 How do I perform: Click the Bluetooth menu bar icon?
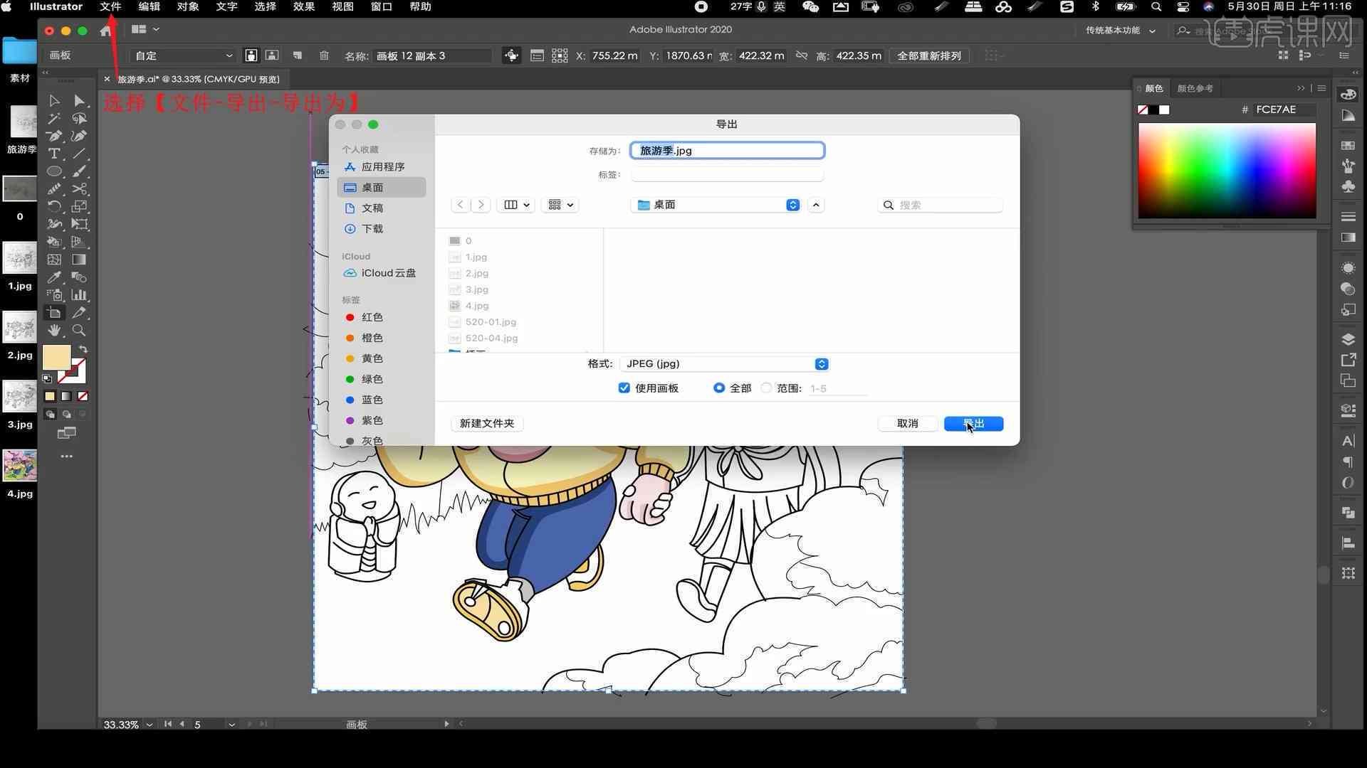click(1096, 7)
